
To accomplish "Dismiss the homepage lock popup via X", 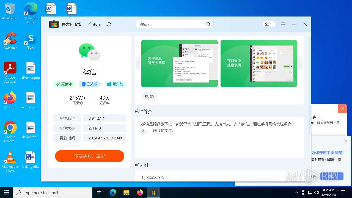I will click(346, 141).
